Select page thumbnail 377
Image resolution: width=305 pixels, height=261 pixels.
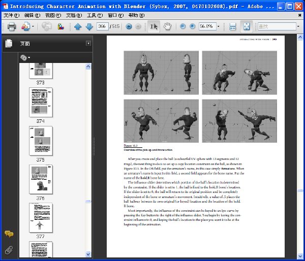click(x=41, y=218)
